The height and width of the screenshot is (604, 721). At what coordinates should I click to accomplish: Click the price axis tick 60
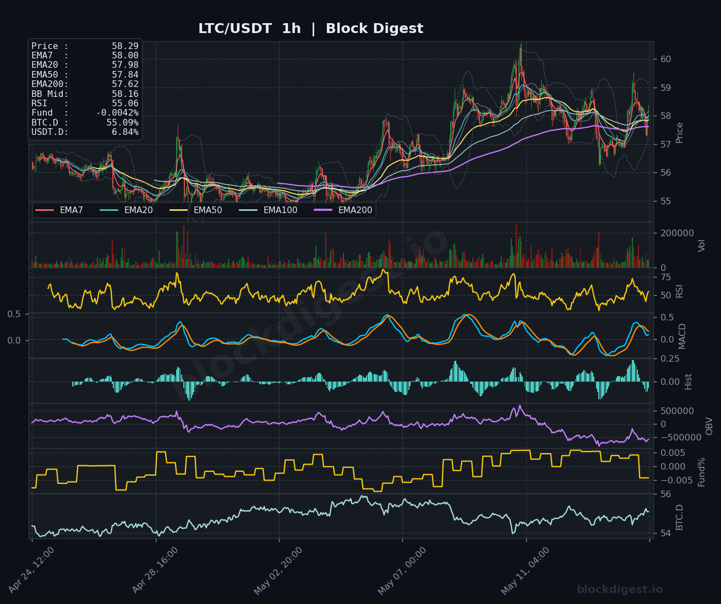(665, 59)
